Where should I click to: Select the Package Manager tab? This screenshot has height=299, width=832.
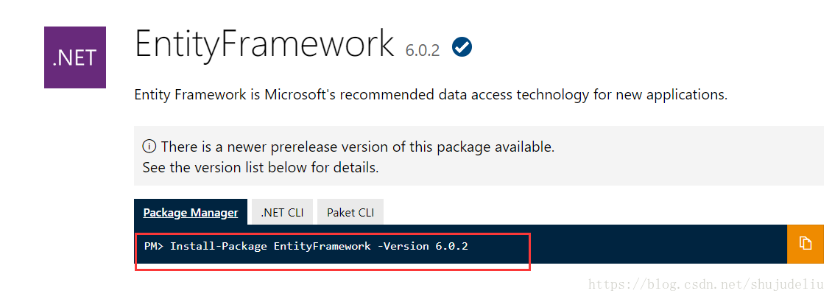(191, 212)
